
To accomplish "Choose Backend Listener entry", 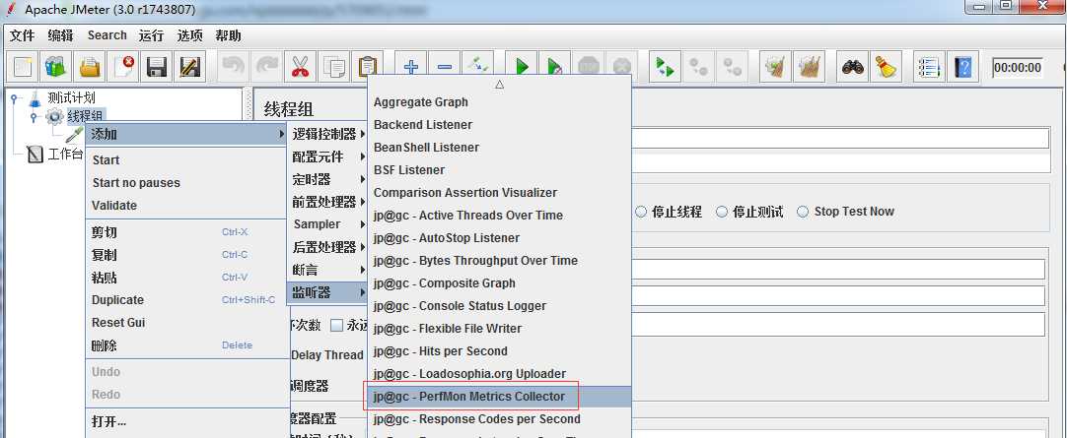I will tap(499, 125).
